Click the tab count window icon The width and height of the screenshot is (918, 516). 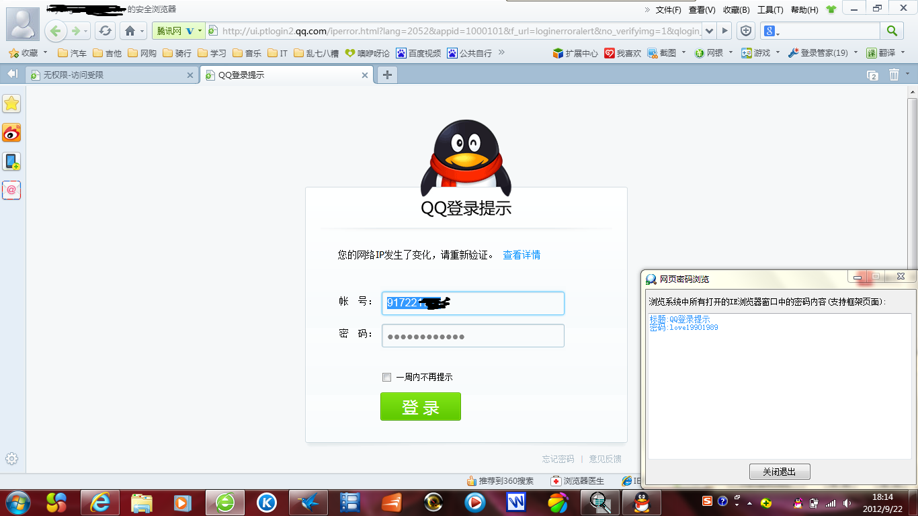(873, 75)
